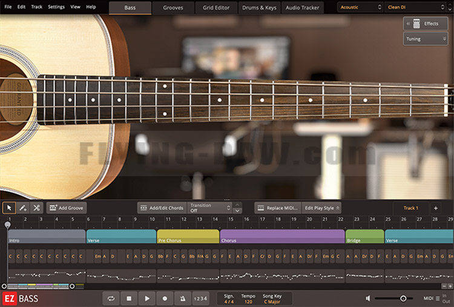
Task: Start playback with the play button
Action: [x=147, y=299]
